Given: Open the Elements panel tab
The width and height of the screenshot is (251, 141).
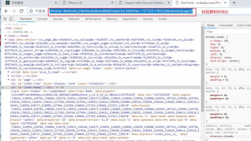Looking at the screenshot, I should (26, 19).
